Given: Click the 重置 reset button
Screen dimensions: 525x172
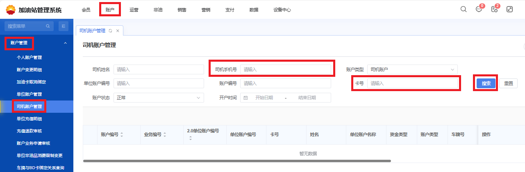Looking at the screenshot, I should [x=508, y=83].
